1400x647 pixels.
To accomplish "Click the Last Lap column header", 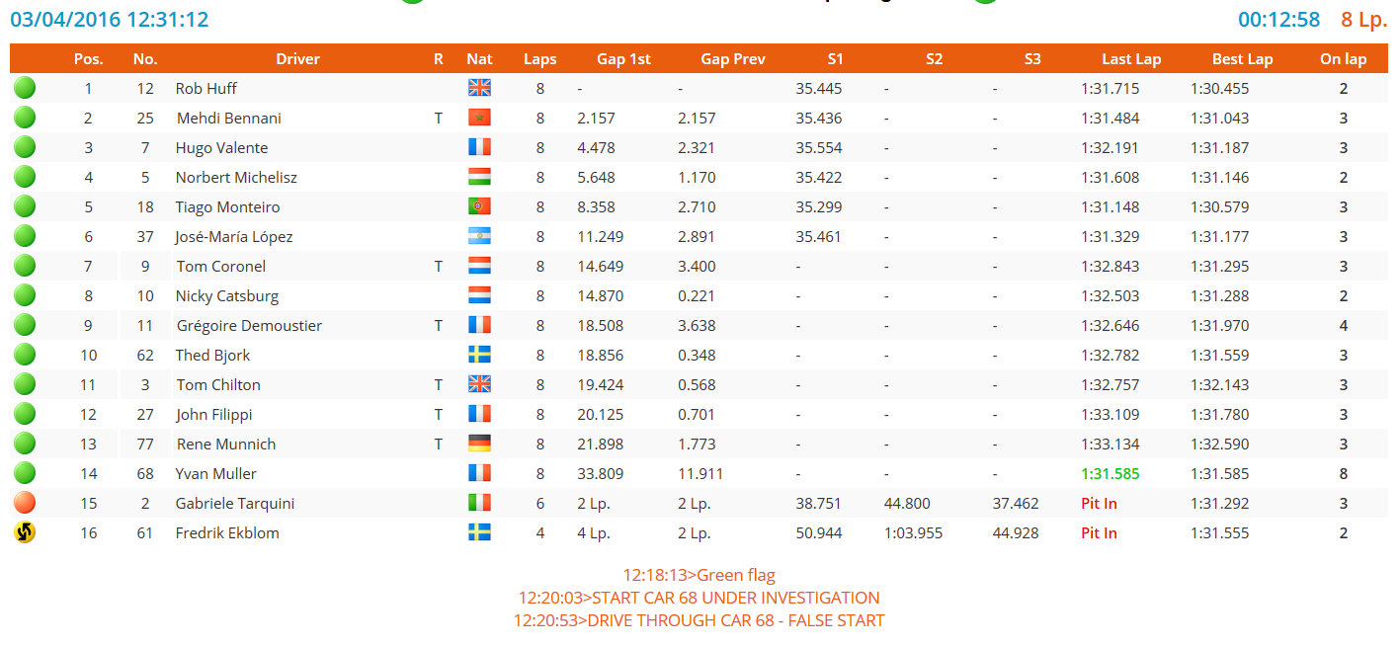I will coord(1131,59).
